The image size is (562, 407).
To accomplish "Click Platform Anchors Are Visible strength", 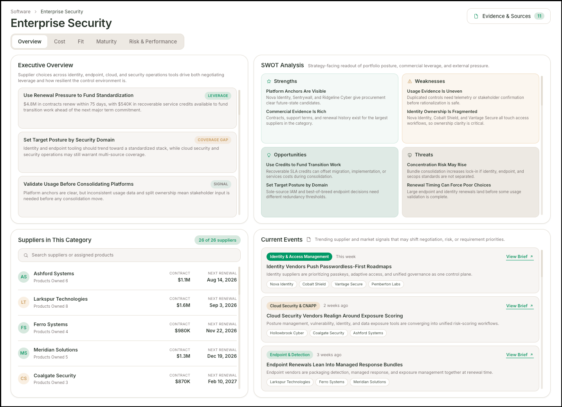I will pos(296,91).
